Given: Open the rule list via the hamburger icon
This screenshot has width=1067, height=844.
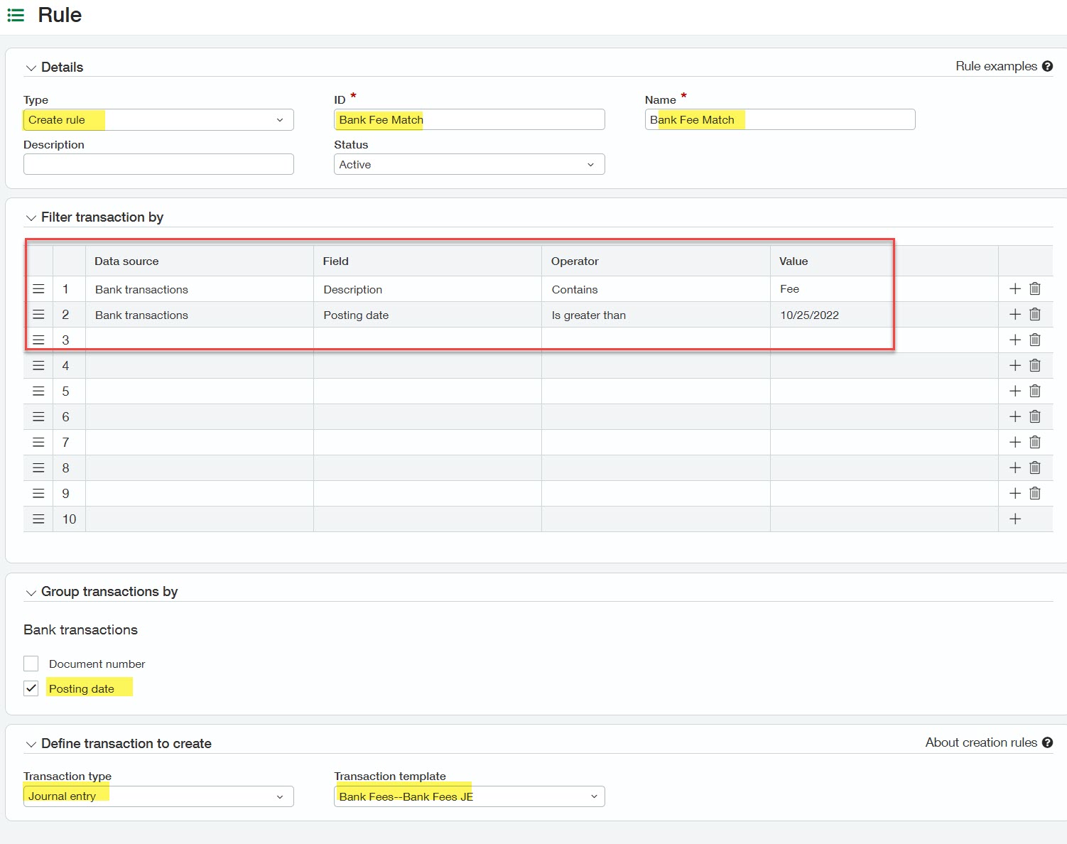Looking at the screenshot, I should pos(15,15).
